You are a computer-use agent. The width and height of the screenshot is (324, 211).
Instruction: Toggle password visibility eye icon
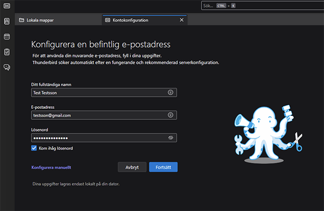(x=171, y=138)
